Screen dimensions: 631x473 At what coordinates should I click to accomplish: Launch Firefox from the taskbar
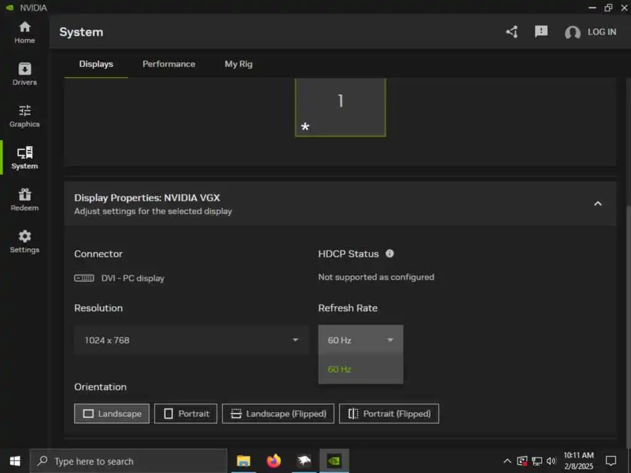(274, 461)
